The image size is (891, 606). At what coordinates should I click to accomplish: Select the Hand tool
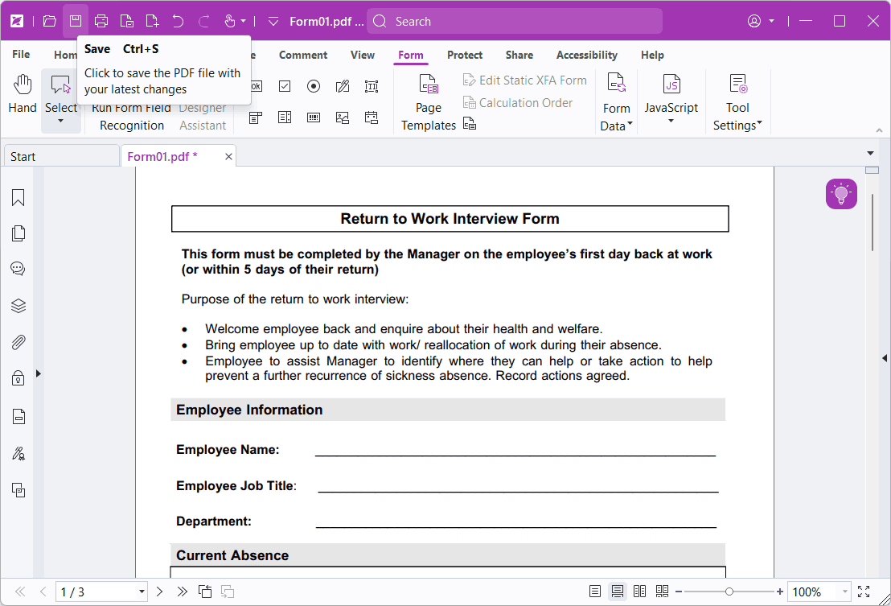22,91
